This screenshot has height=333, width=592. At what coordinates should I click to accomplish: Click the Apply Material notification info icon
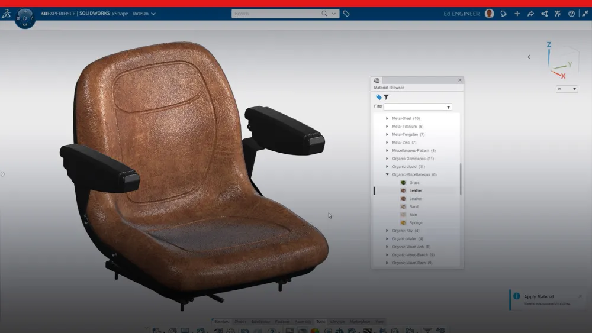tap(516, 296)
